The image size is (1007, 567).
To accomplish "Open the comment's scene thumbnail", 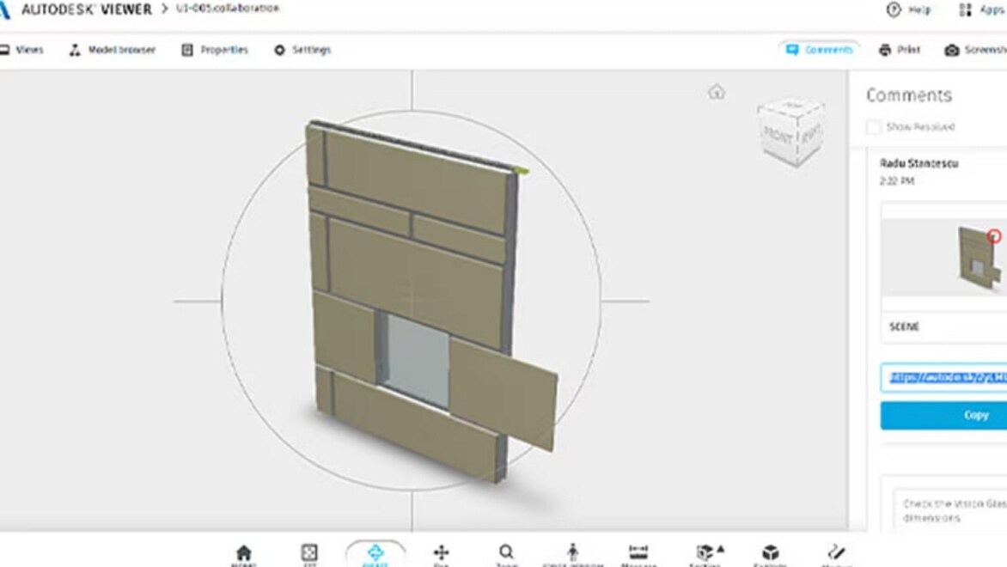I will (x=943, y=259).
